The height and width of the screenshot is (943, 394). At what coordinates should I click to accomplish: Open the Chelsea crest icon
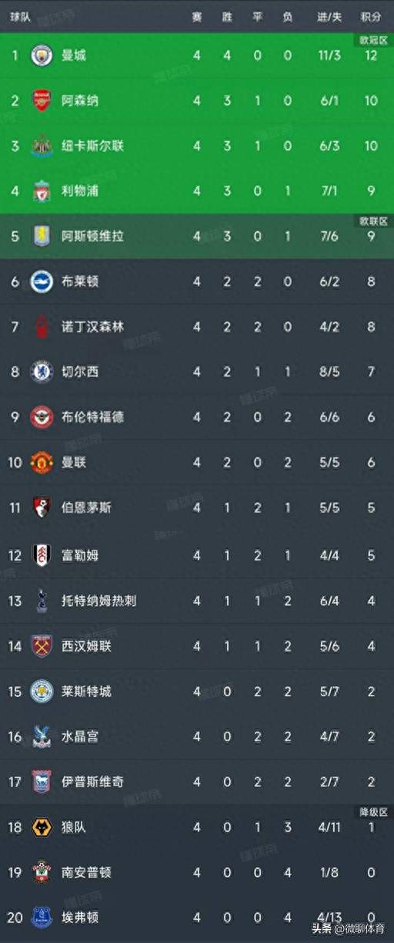coord(42,372)
